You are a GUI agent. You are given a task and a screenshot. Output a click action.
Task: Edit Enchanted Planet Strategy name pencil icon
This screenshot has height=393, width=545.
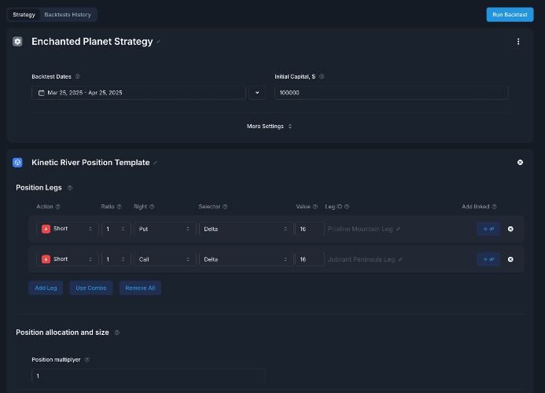[x=159, y=42]
